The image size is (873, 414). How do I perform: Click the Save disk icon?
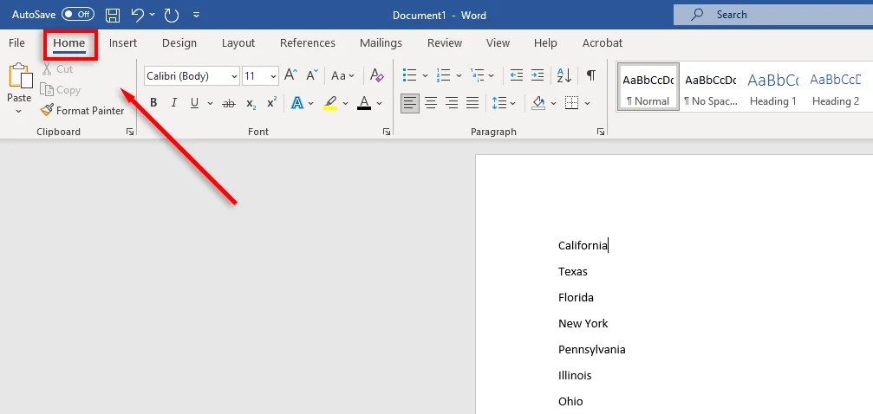(x=113, y=15)
